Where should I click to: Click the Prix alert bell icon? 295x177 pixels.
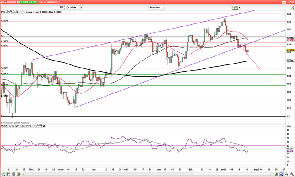coord(13,12)
